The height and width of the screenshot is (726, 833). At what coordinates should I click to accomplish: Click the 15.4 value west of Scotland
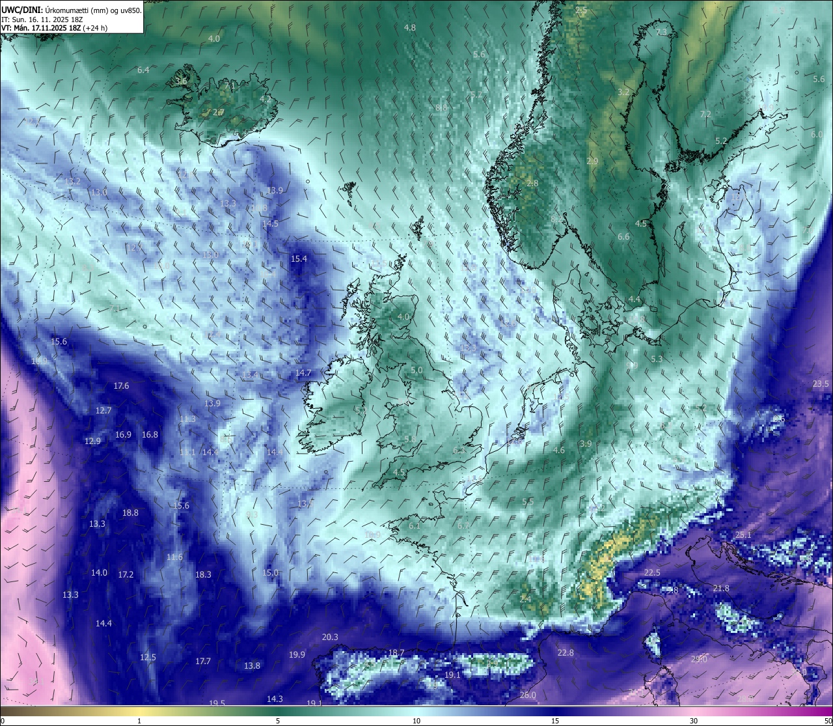(x=299, y=258)
